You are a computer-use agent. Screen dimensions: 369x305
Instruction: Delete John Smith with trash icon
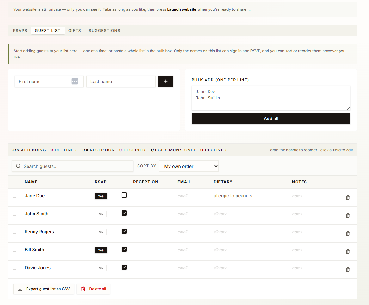click(347, 216)
